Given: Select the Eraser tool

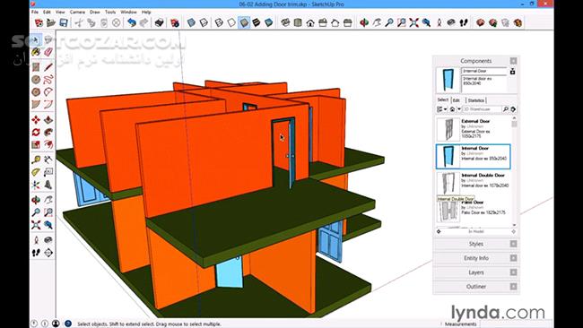Looking at the screenshot, I should point(48,52).
